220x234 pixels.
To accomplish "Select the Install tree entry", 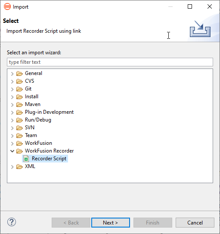I will (31, 97).
